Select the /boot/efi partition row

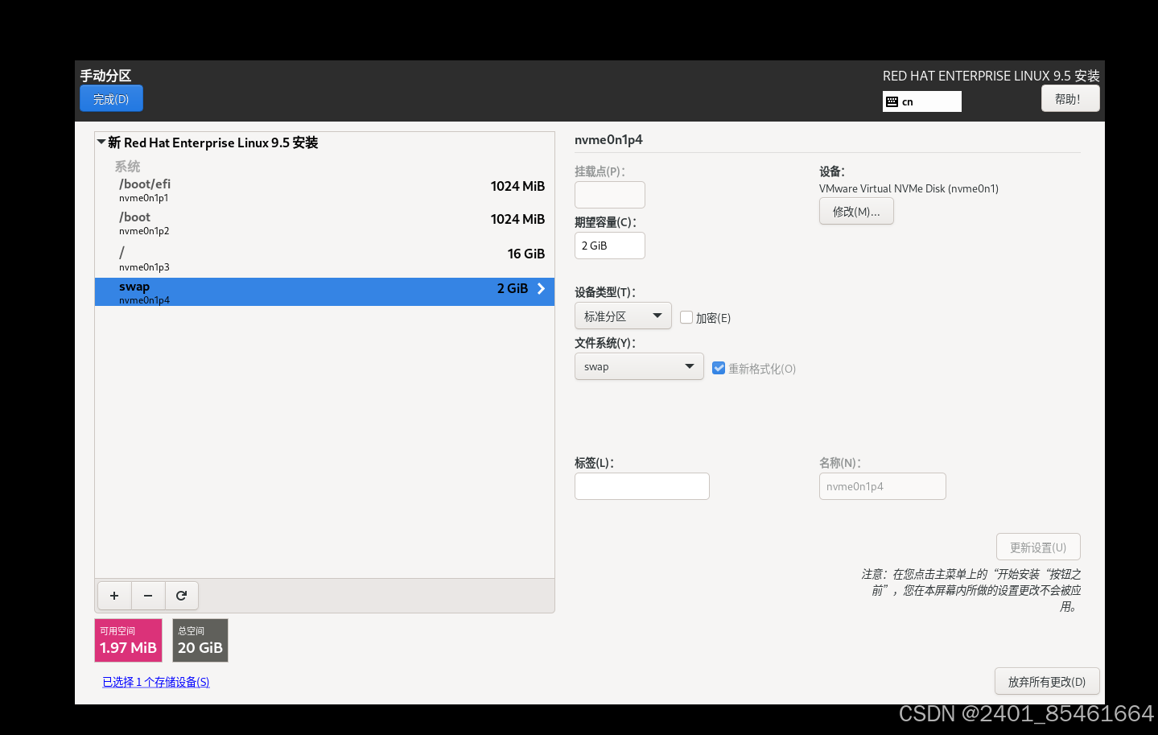pos(324,189)
